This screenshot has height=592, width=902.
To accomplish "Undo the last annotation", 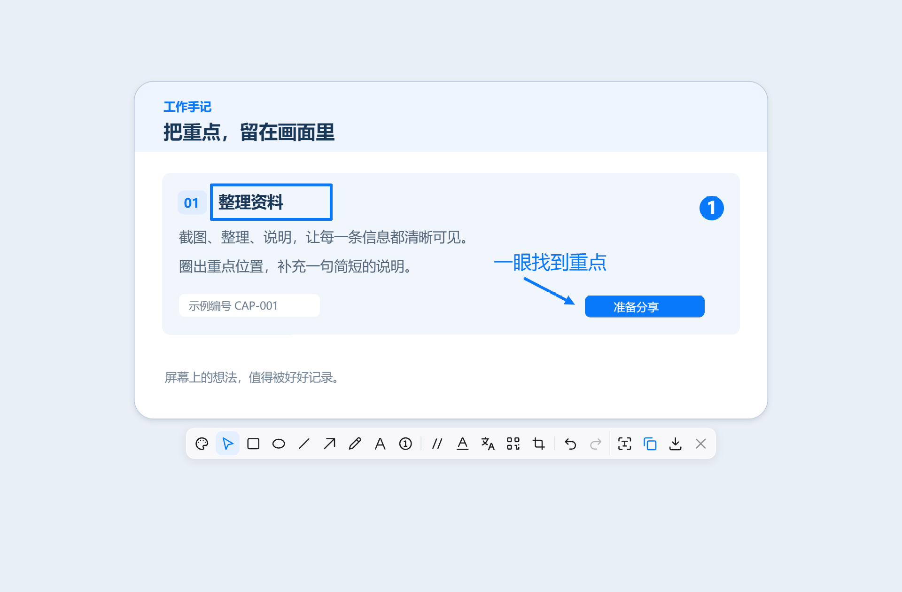I will tap(570, 444).
